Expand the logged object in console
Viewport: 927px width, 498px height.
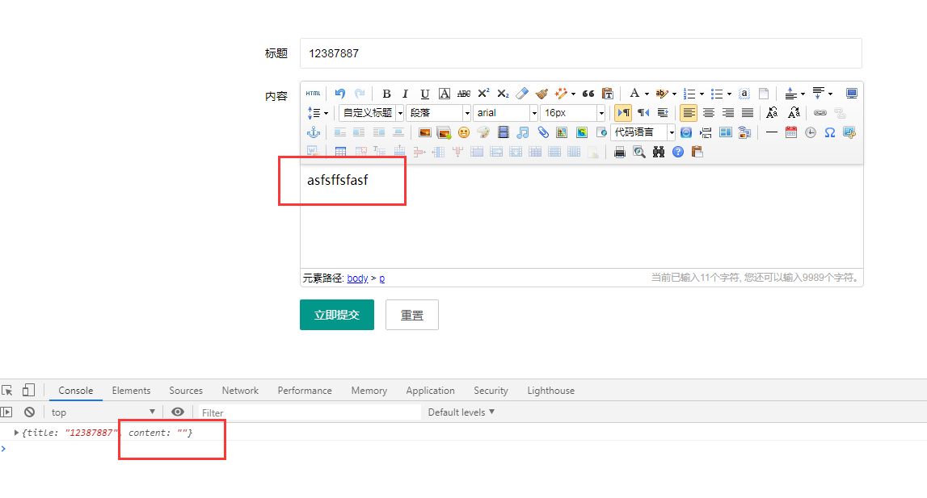16,433
